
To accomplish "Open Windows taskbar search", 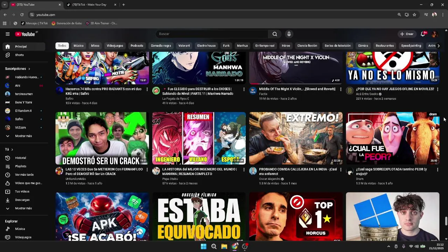I will pos(214,246).
